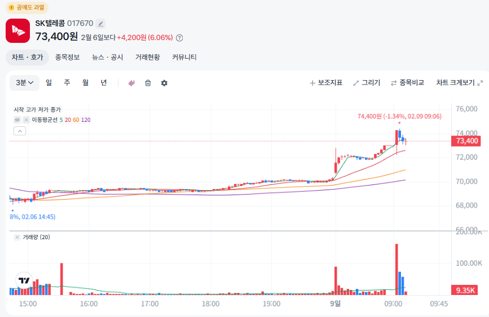Click the 9일 date label on time axis

pos(335,303)
